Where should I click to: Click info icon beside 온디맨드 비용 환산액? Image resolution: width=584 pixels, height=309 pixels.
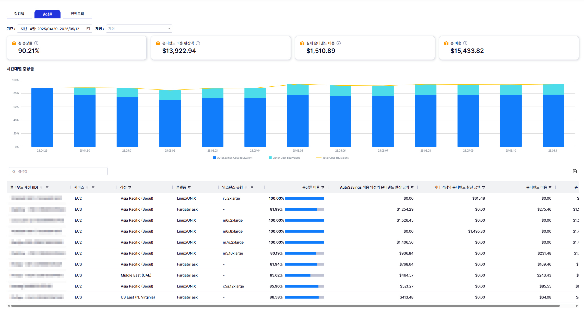coord(198,43)
